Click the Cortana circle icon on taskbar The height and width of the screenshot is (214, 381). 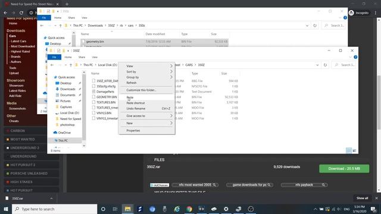(x=103, y=209)
